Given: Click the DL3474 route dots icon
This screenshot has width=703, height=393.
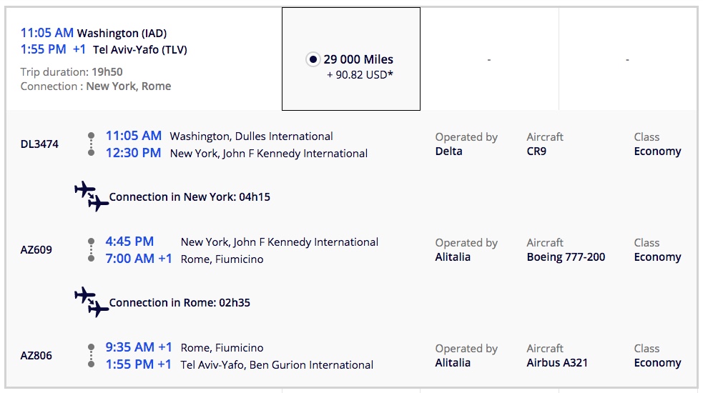Looking at the screenshot, I should [91, 144].
